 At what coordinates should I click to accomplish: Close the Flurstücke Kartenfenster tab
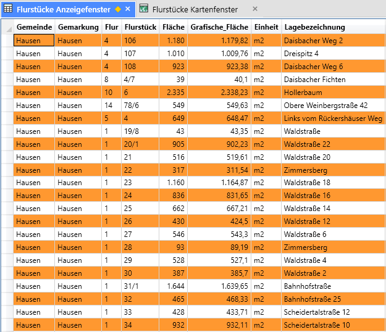pyautogui.click(x=254, y=9)
